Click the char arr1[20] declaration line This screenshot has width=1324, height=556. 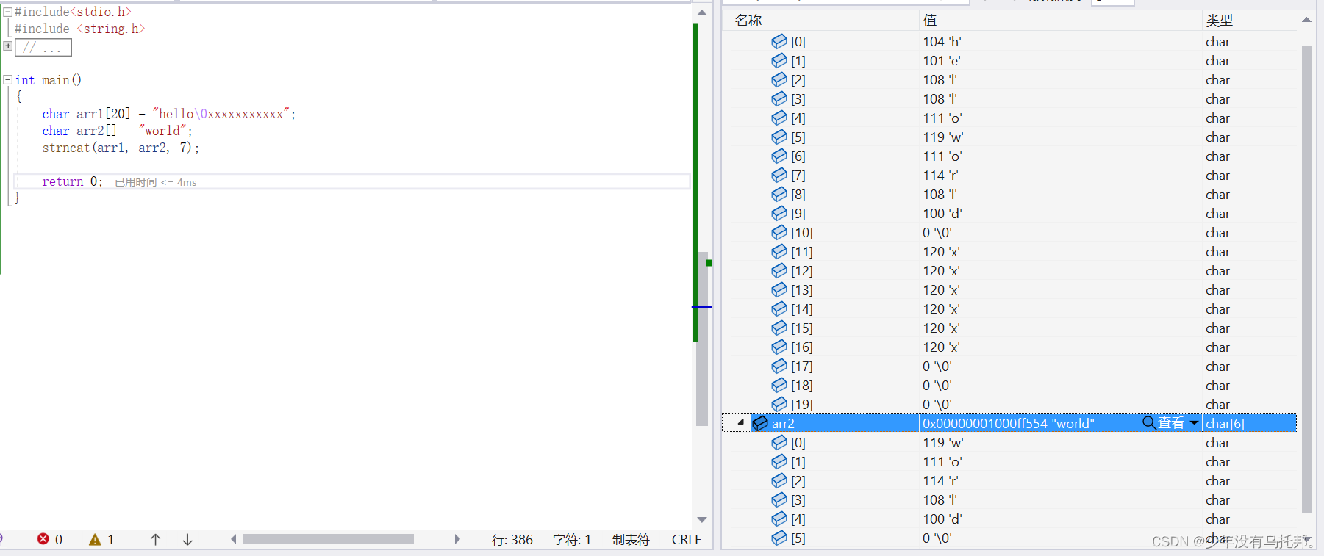[168, 114]
